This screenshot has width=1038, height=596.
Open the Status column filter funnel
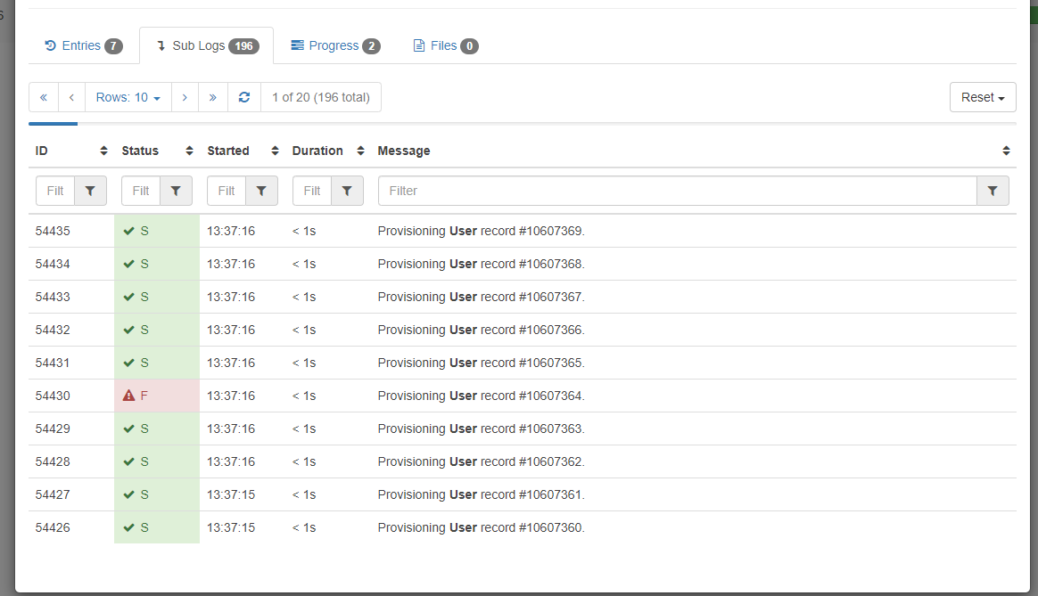pos(176,190)
